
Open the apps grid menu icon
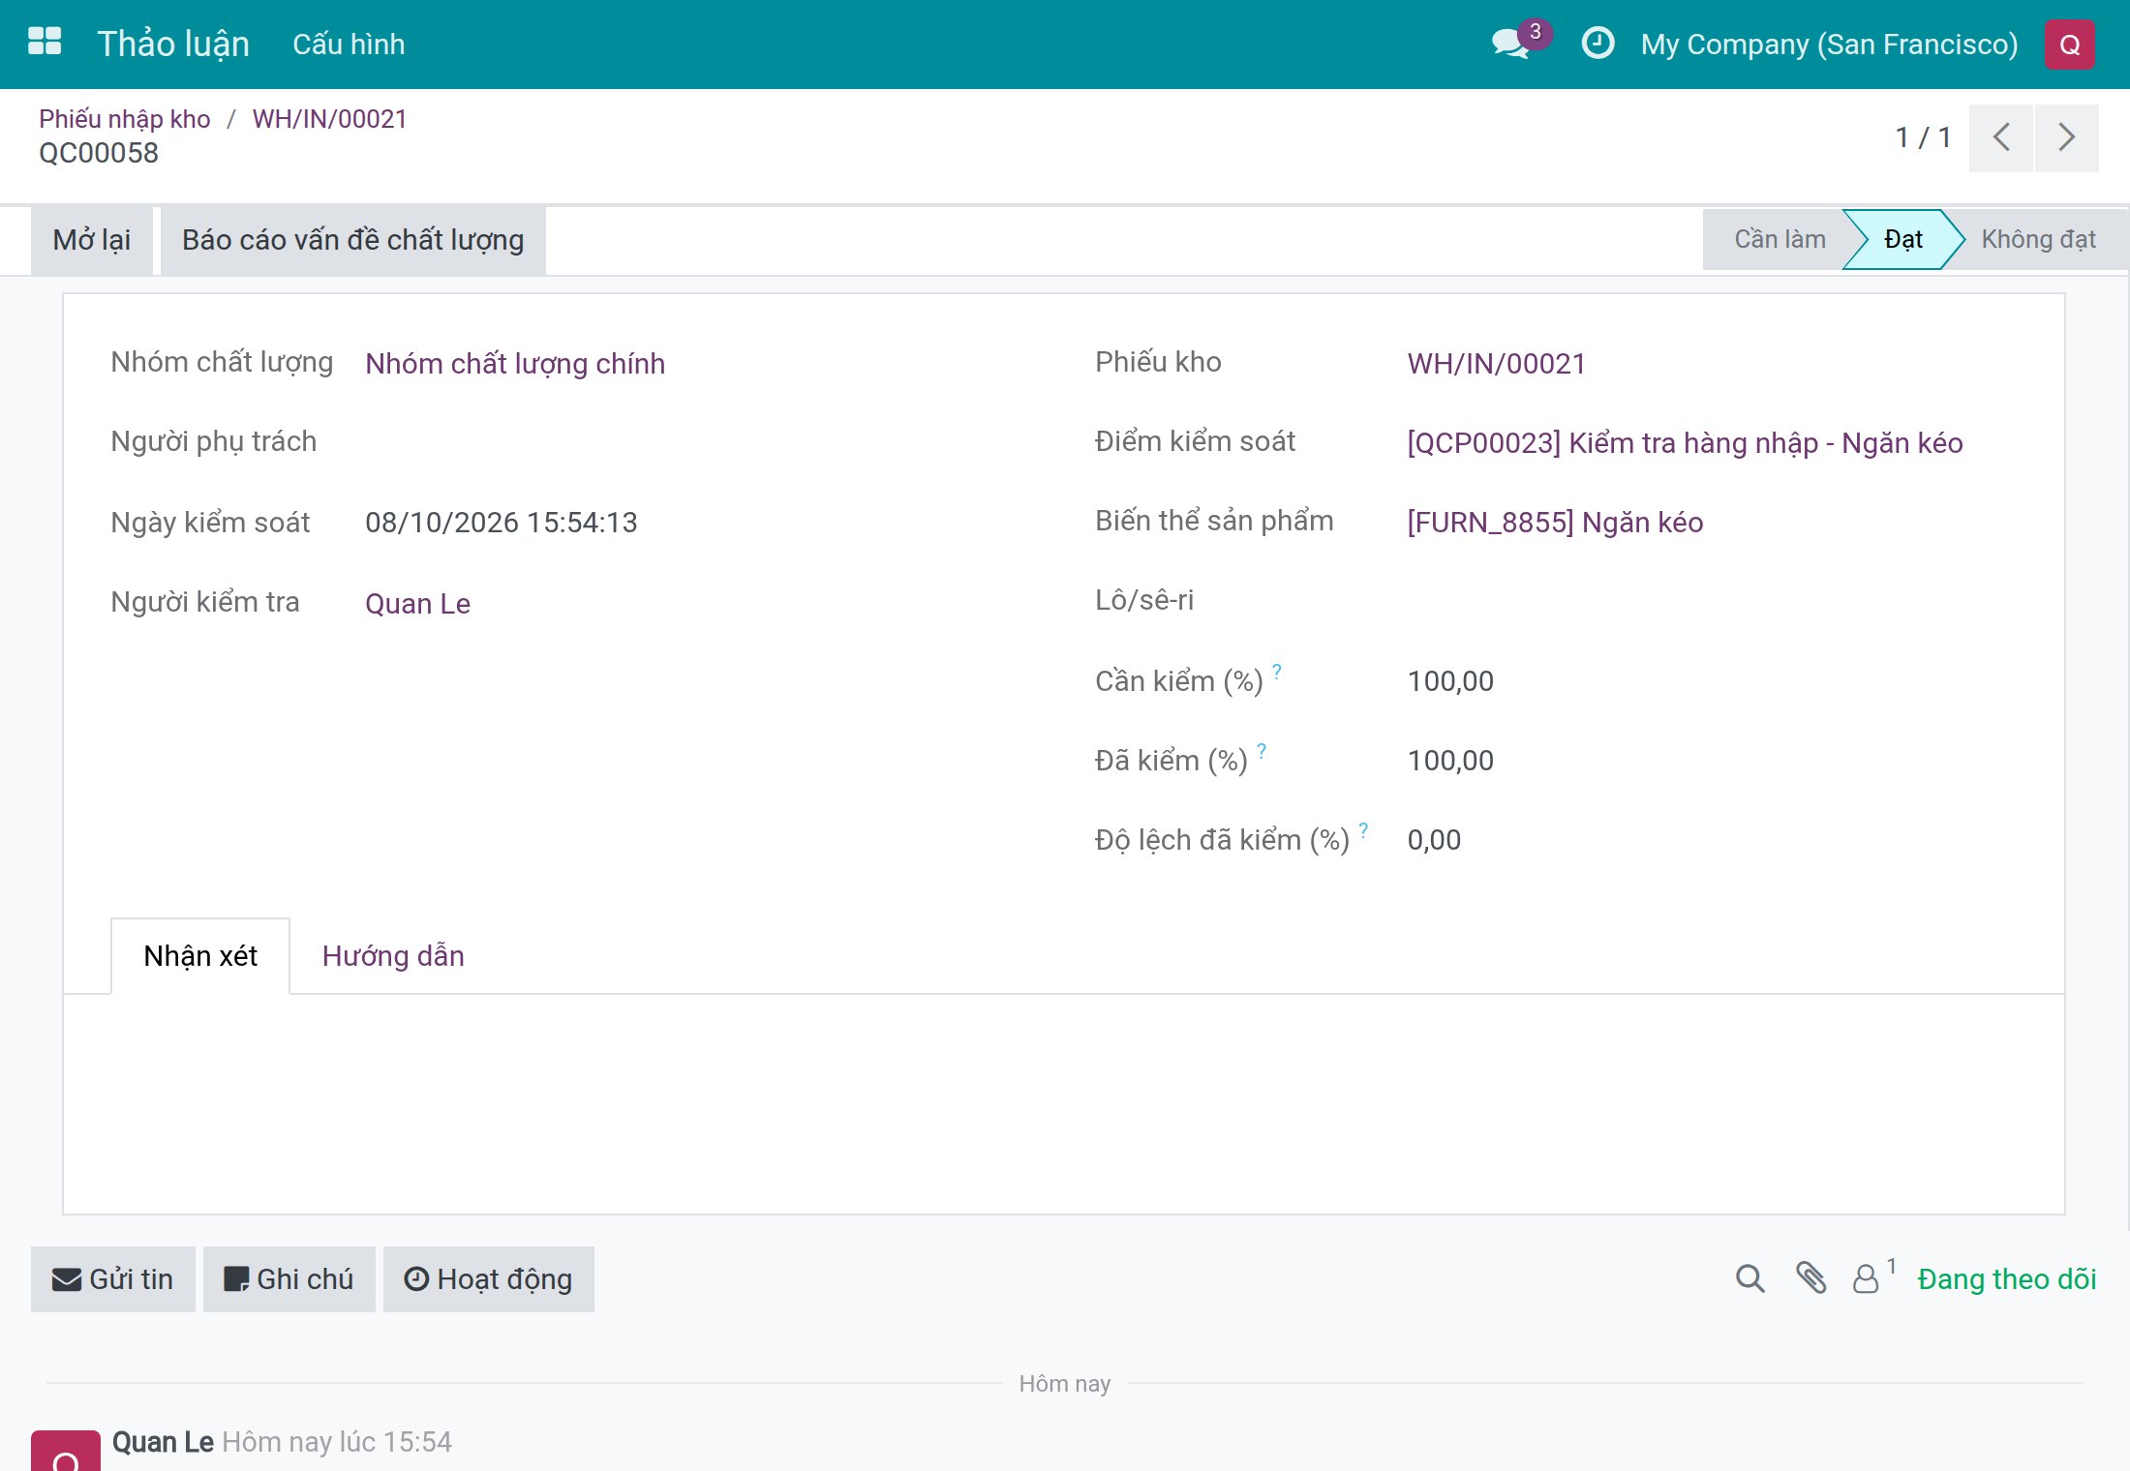45,43
